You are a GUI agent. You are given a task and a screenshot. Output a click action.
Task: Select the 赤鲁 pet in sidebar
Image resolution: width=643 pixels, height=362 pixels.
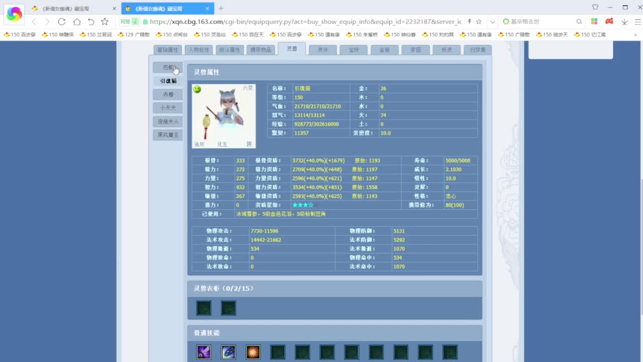(x=168, y=95)
